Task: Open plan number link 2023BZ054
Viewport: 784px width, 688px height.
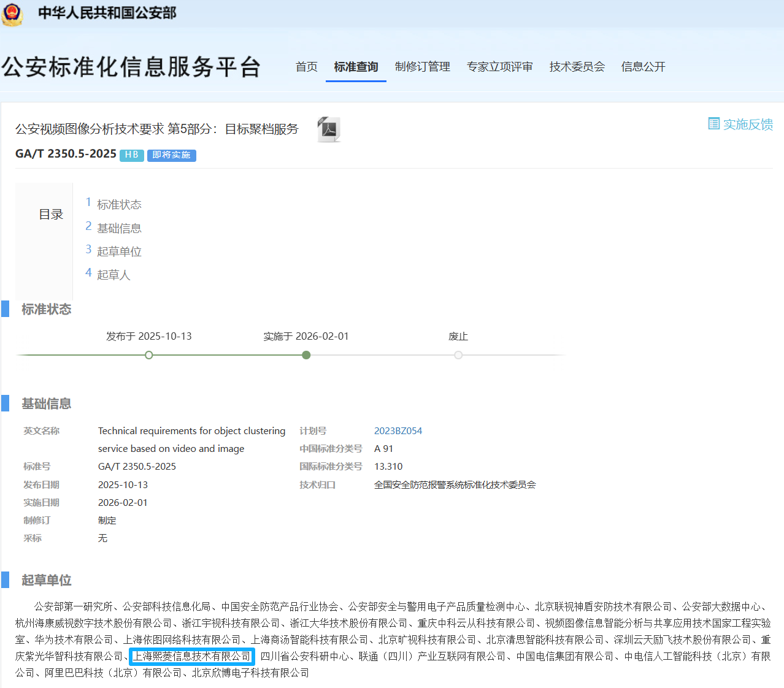Action: (x=398, y=430)
